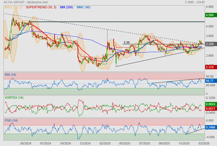The image size is (217, 146).
Task: Click the green 4.500 price tag
Action: 210,15
